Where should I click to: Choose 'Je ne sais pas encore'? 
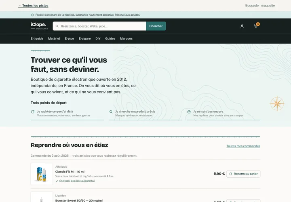click(x=224, y=114)
